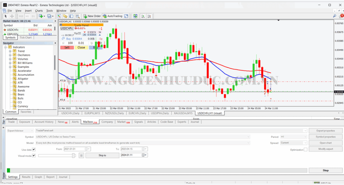Open the profiles icon in toolbar
The image size is (344, 185).
point(49,16)
